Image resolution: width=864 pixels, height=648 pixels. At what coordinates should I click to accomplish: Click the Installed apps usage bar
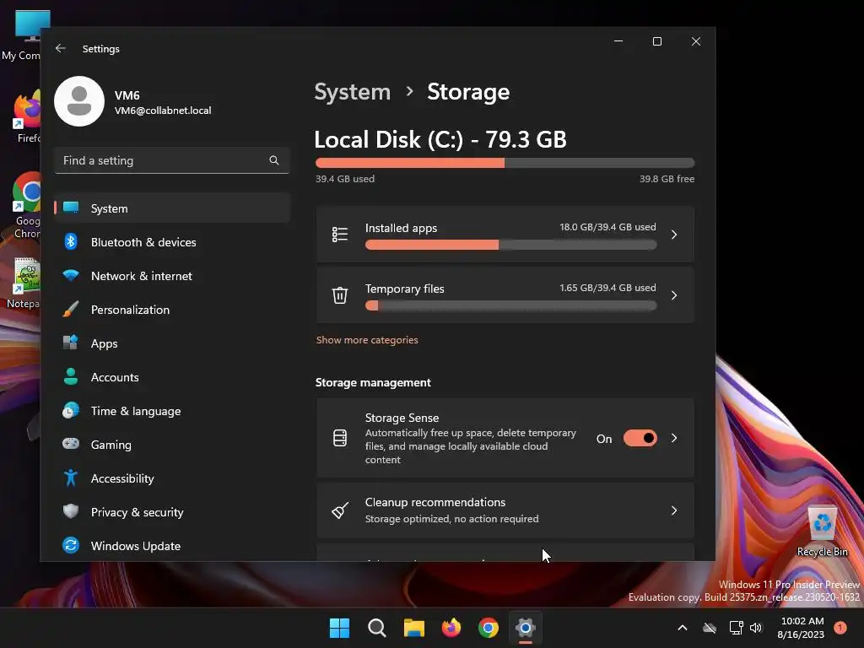tap(510, 245)
